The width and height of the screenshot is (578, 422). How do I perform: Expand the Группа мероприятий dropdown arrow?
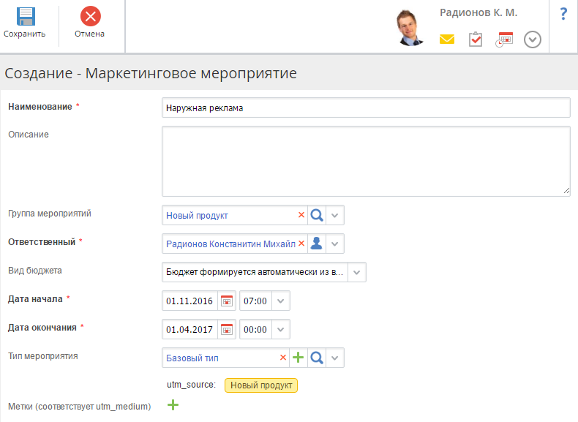(x=334, y=215)
